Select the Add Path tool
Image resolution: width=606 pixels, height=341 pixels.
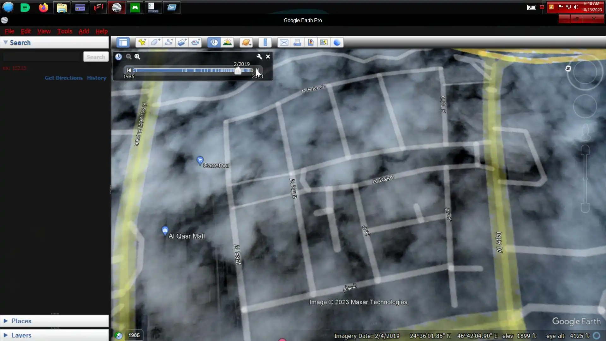(x=169, y=42)
